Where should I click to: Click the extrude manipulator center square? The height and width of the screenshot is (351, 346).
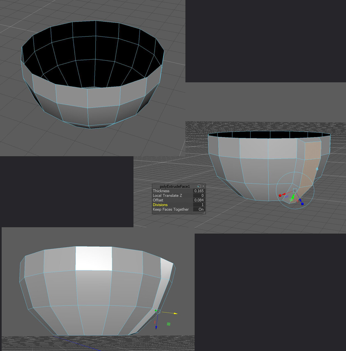point(295,190)
